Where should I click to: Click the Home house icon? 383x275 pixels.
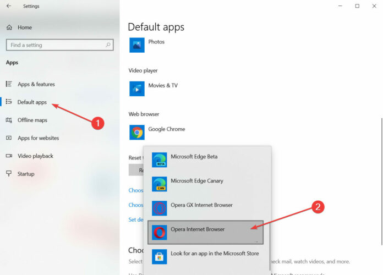point(9,28)
